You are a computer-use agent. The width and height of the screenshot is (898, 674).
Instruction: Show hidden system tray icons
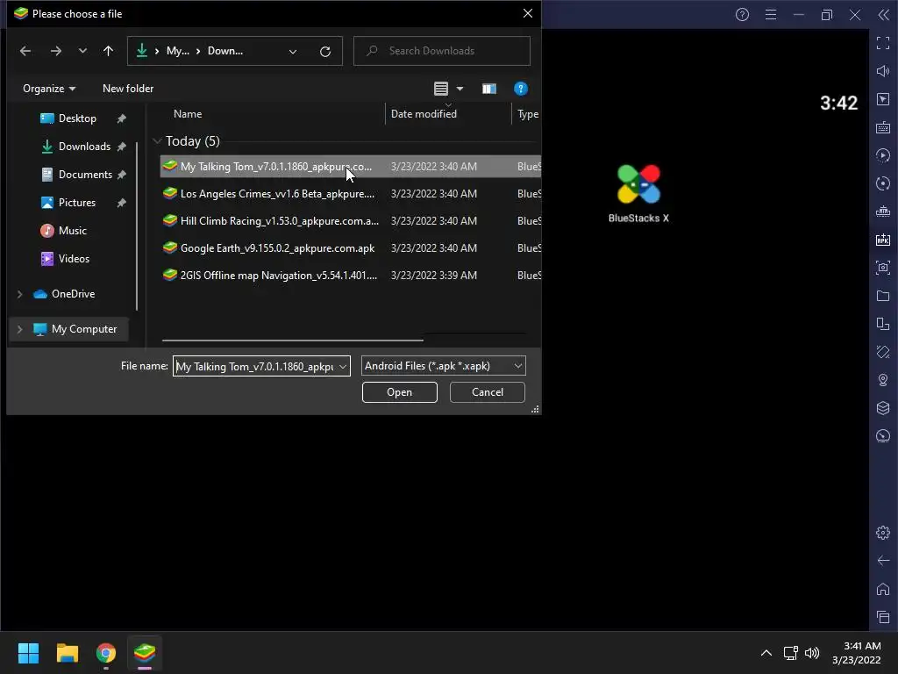point(766,653)
